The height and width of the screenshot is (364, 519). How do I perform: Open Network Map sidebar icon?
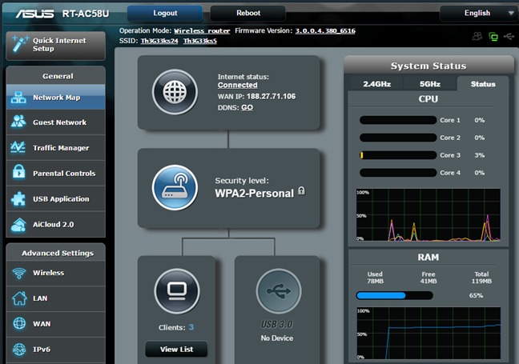point(18,98)
